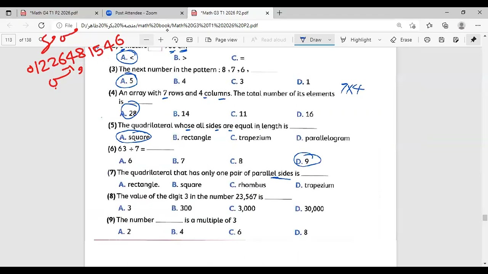
Task: Switch to Post Attendee - Zoom tab
Action: tap(136, 13)
